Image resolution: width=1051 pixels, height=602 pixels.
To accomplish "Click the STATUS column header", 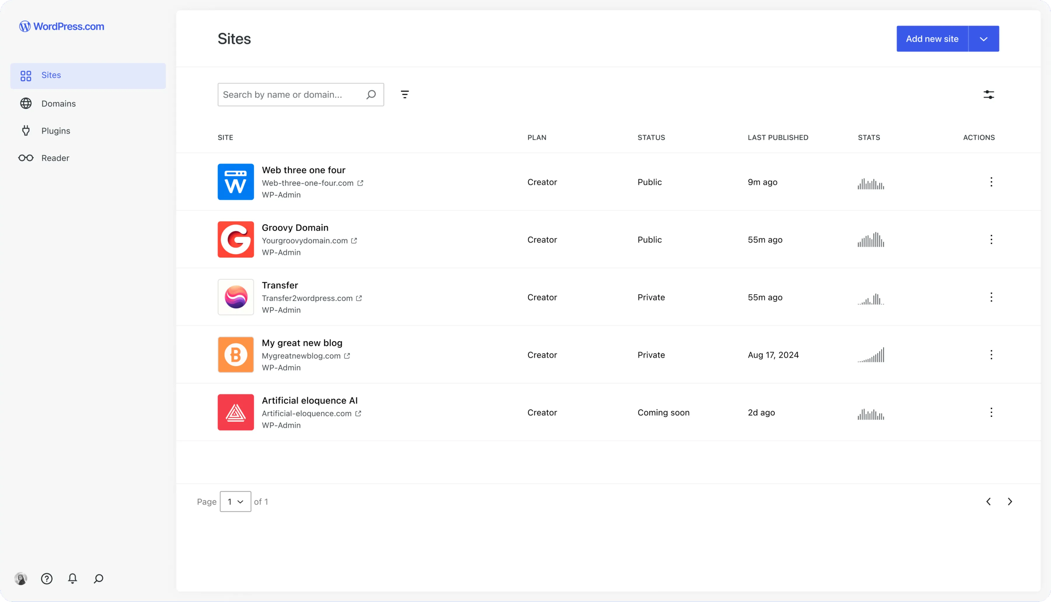I will coord(651,138).
